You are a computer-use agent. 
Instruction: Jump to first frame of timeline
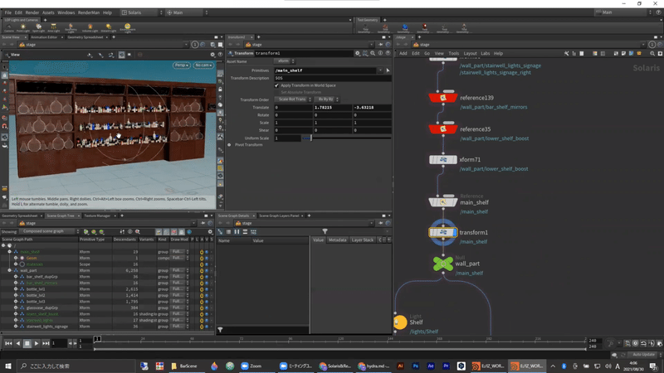coord(8,343)
